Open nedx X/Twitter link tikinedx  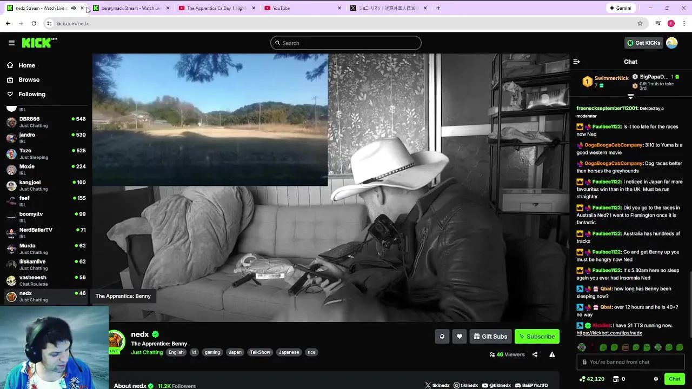pyautogui.click(x=437, y=385)
